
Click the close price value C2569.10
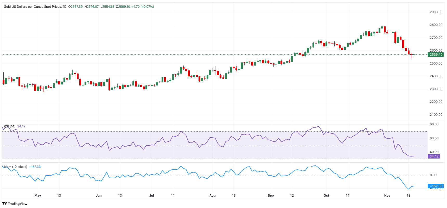tap(123, 7)
